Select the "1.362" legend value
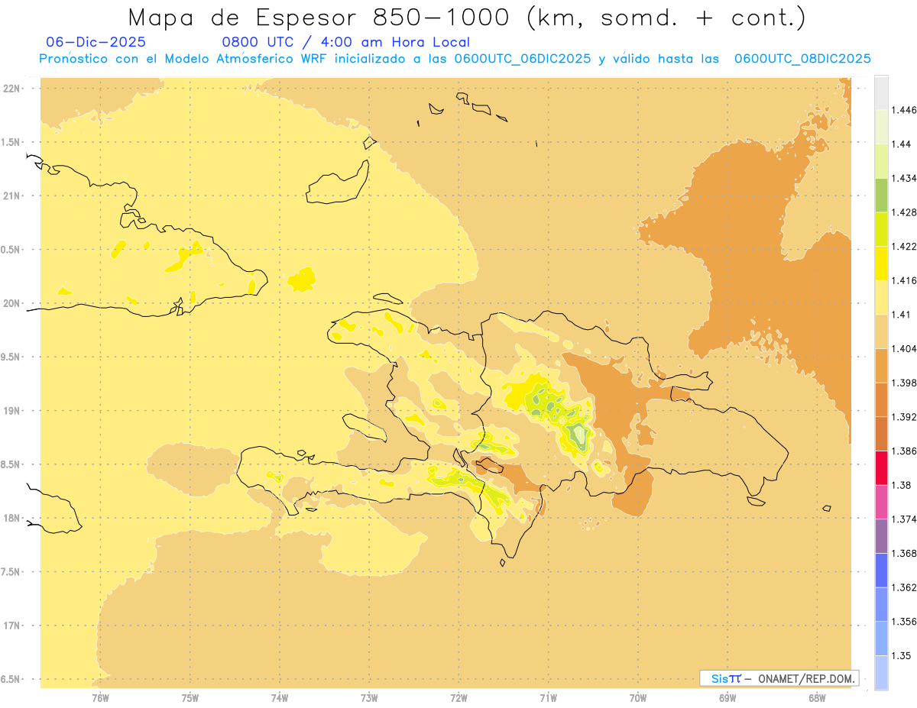 (x=904, y=587)
